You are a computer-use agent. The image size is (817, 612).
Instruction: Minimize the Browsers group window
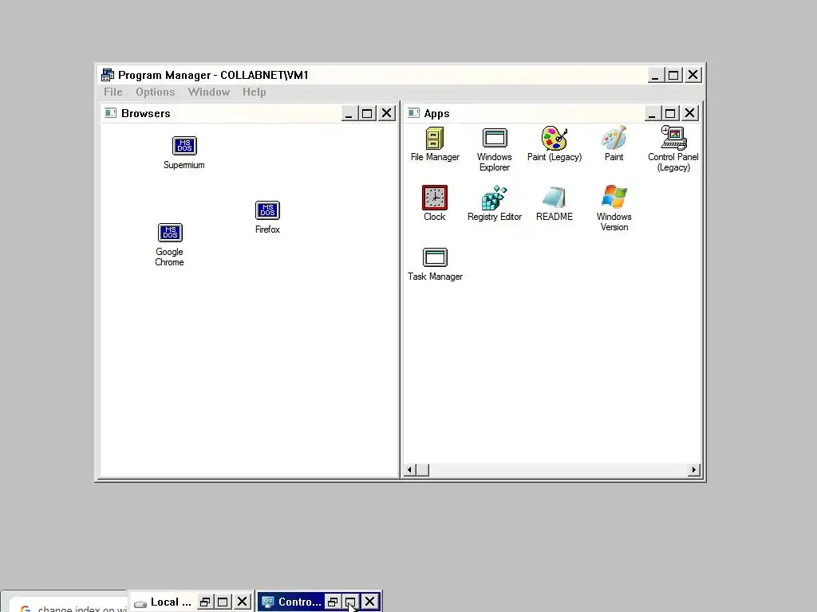coord(349,113)
